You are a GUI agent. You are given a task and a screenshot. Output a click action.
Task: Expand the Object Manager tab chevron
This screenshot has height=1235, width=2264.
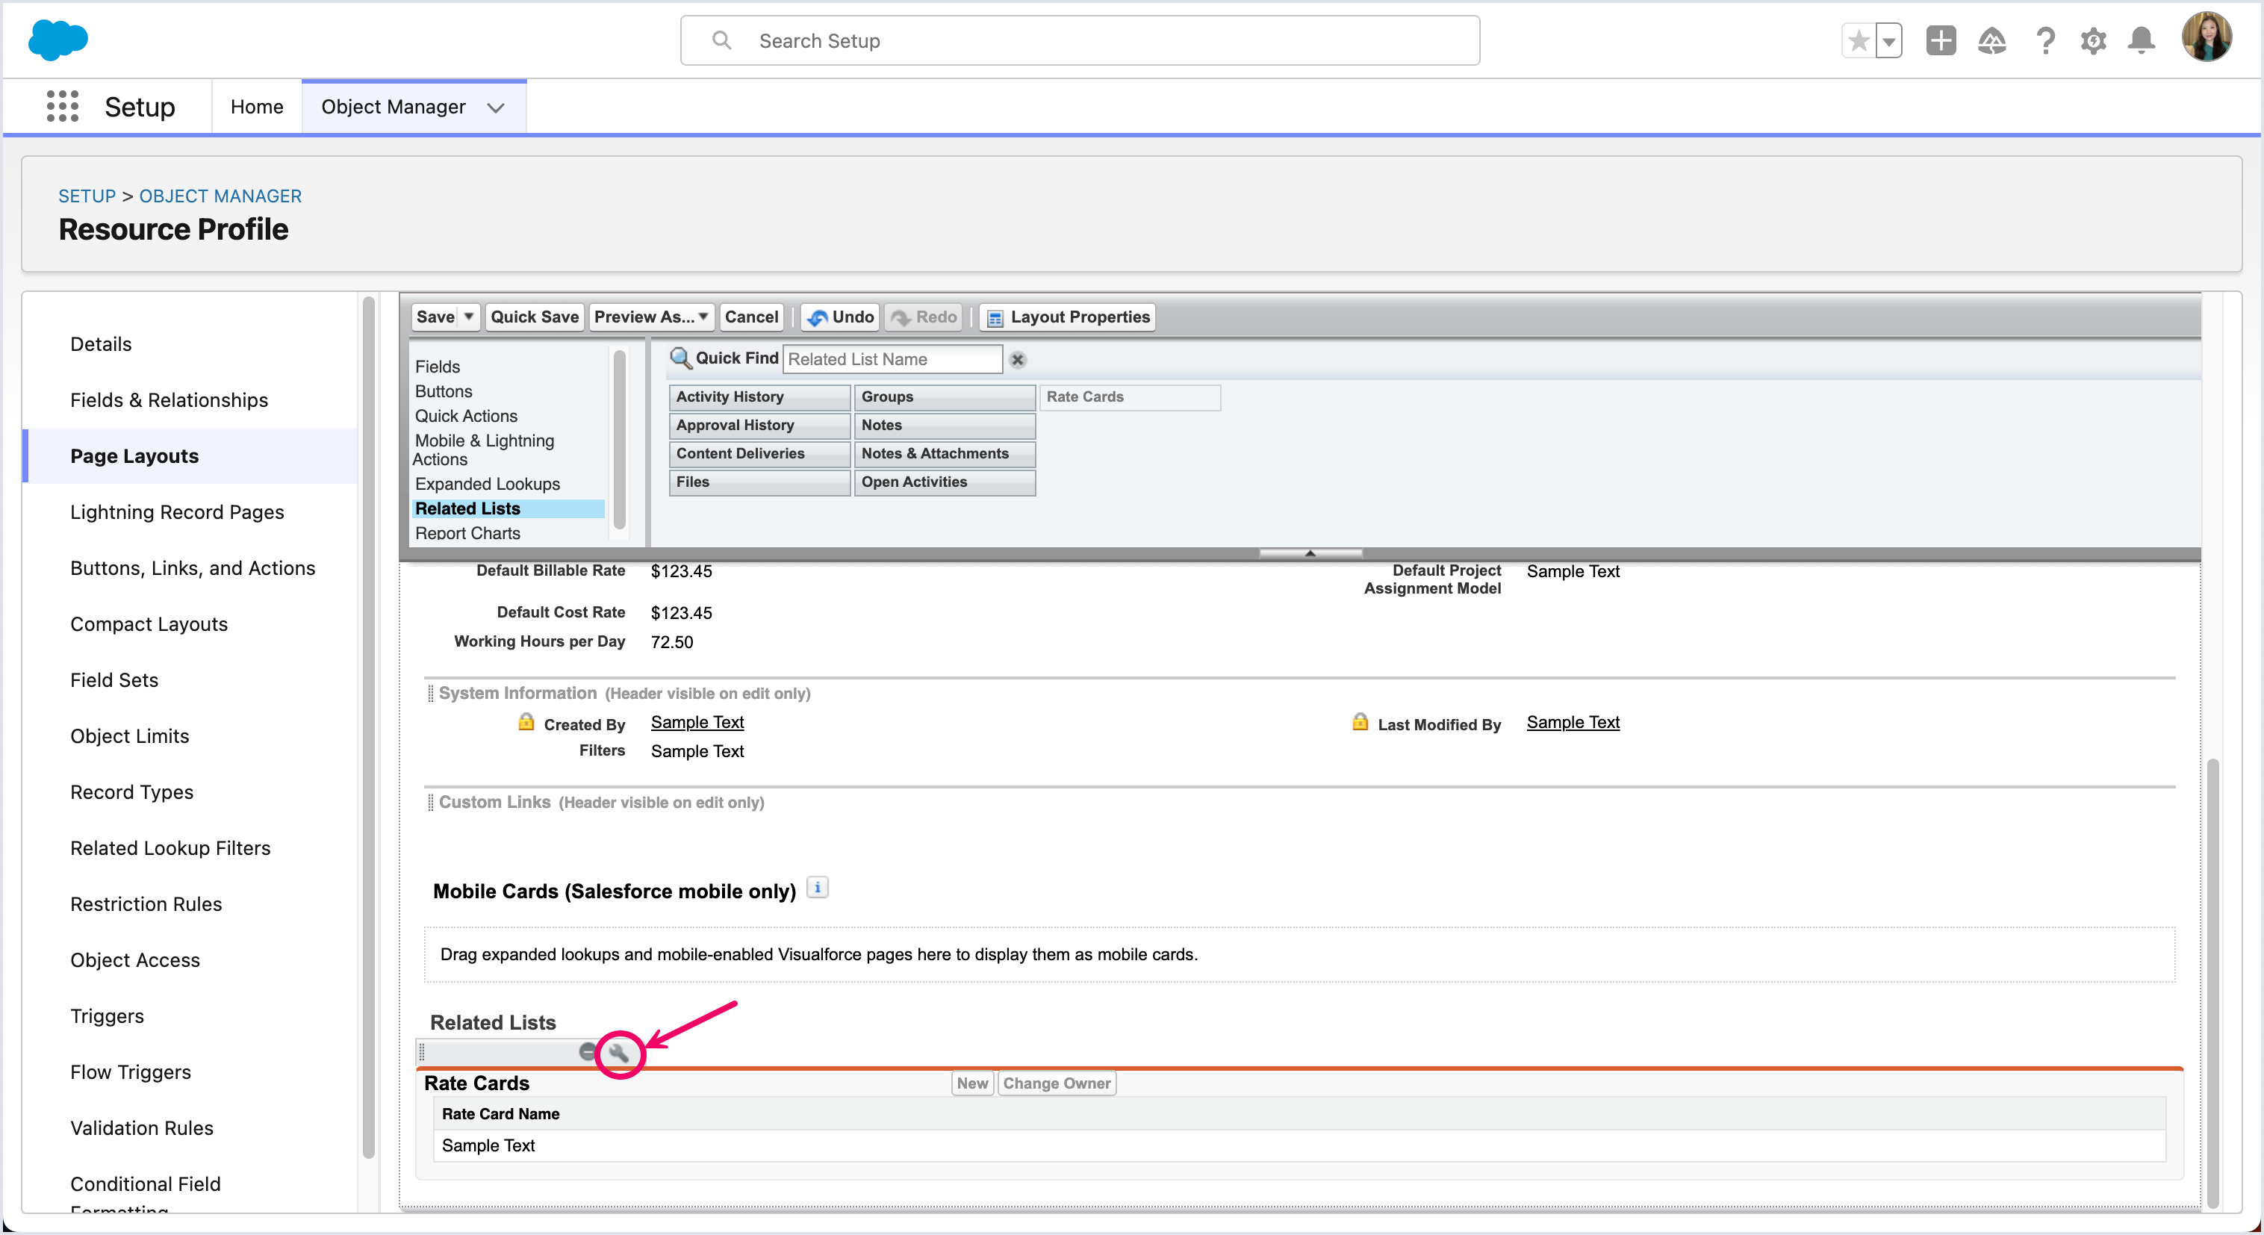496,108
